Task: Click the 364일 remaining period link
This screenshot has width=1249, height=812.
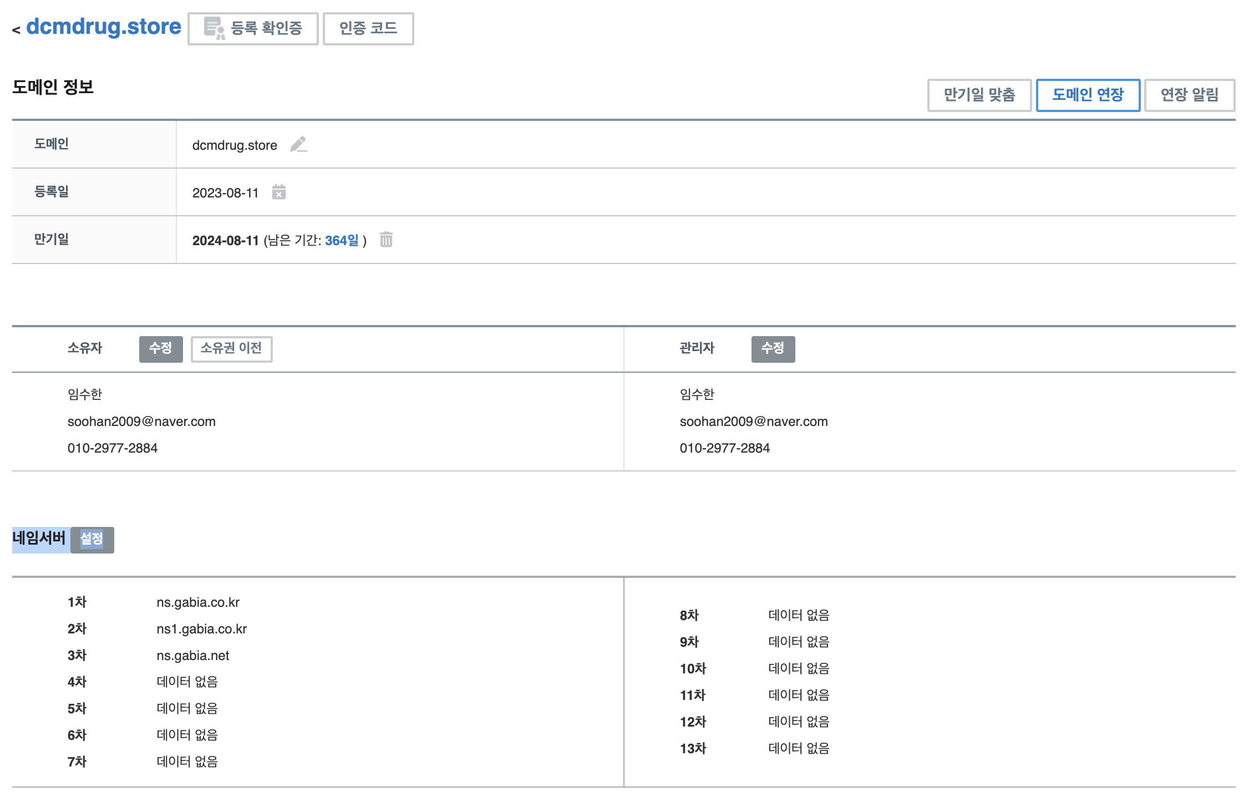Action: [x=342, y=240]
